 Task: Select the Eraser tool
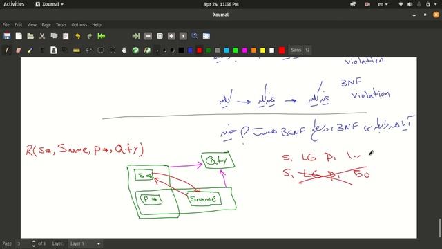pyautogui.click(x=19, y=50)
